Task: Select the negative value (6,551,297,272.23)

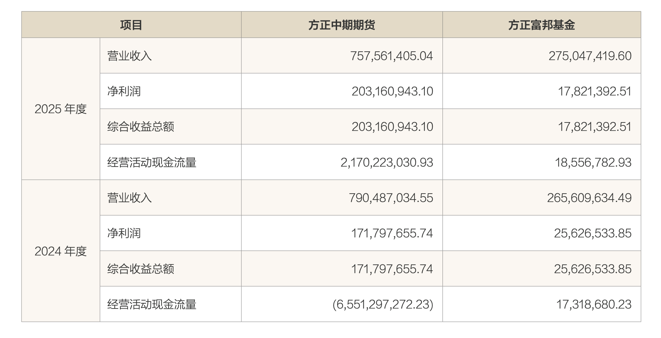Action: pyautogui.click(x=383, y=304)
